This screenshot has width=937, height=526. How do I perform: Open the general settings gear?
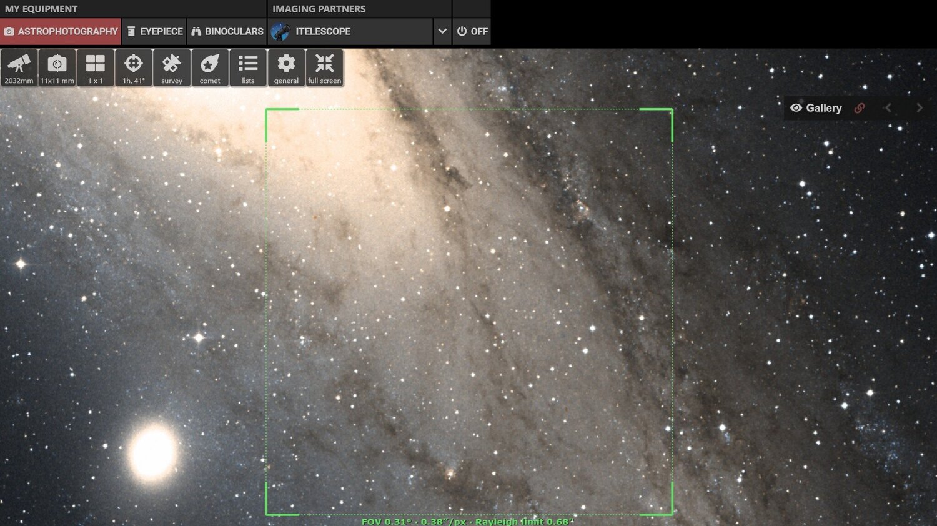[286, 67]
